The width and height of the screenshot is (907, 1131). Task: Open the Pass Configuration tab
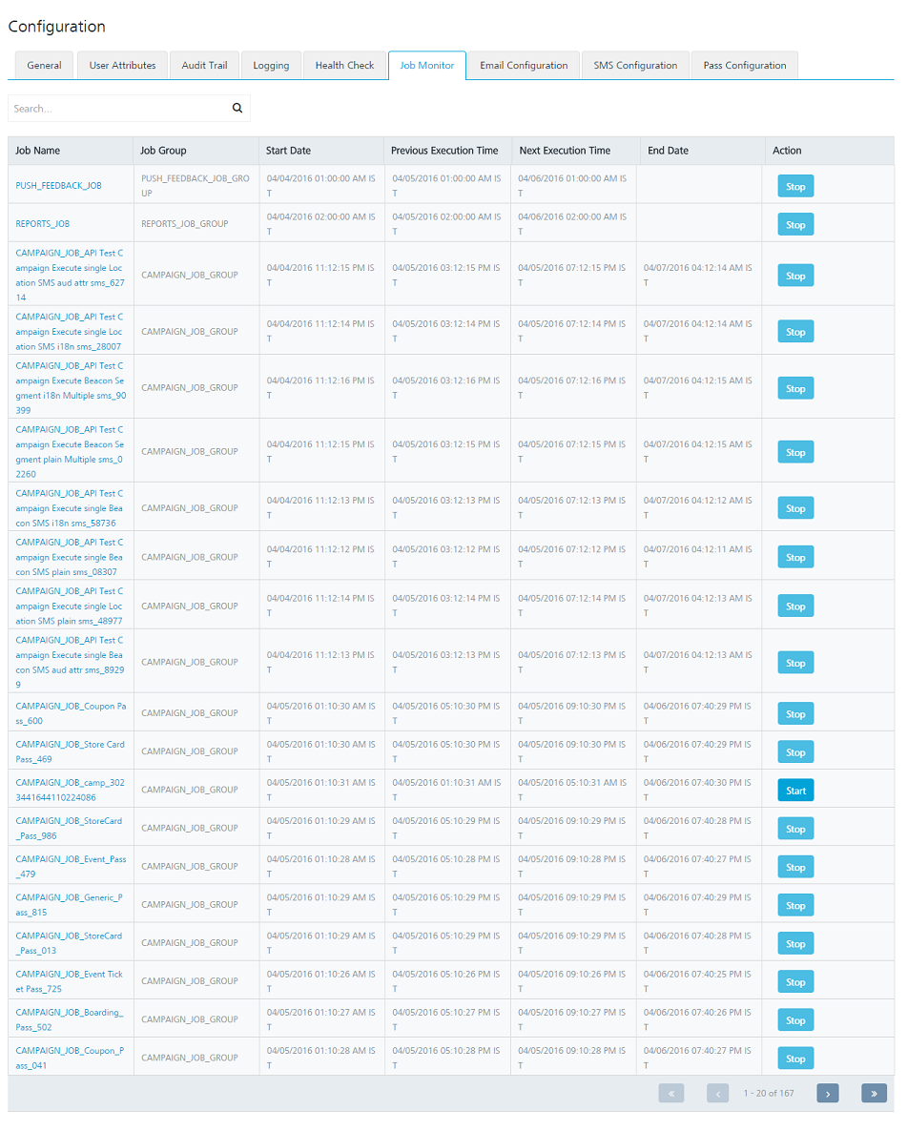744,66
